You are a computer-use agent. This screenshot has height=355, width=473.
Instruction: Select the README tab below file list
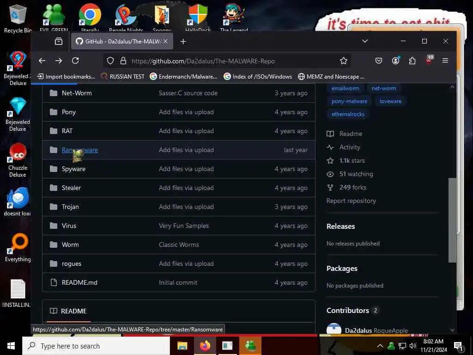68,311
